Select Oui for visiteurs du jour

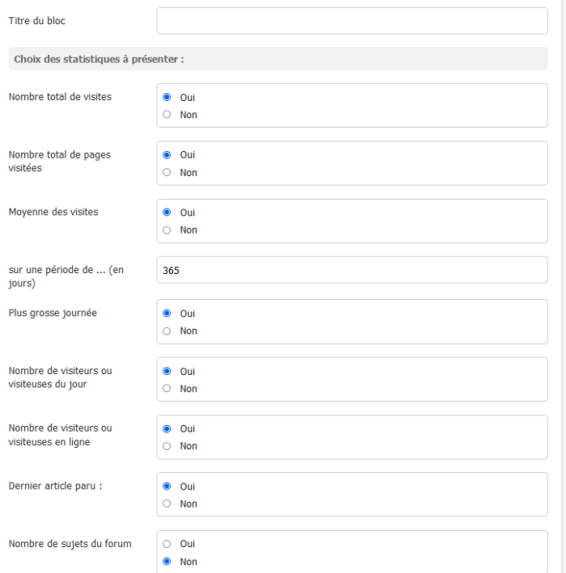(x=167, y=371)
